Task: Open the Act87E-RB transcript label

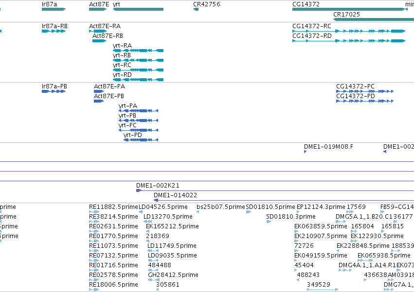Action: click(108, 36)
